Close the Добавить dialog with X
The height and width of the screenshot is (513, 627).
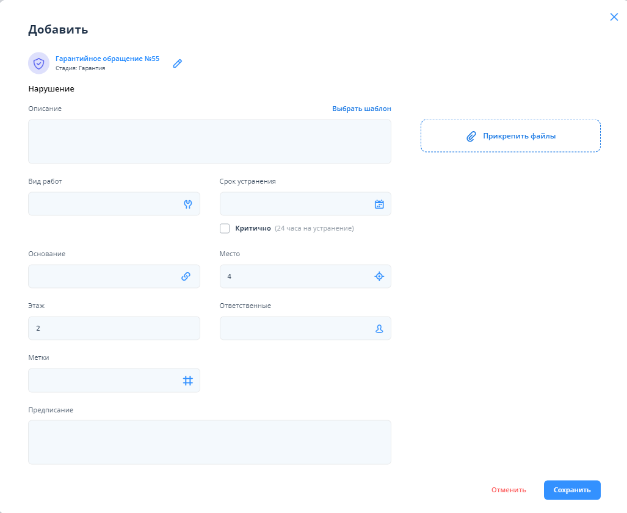(614, 17)
